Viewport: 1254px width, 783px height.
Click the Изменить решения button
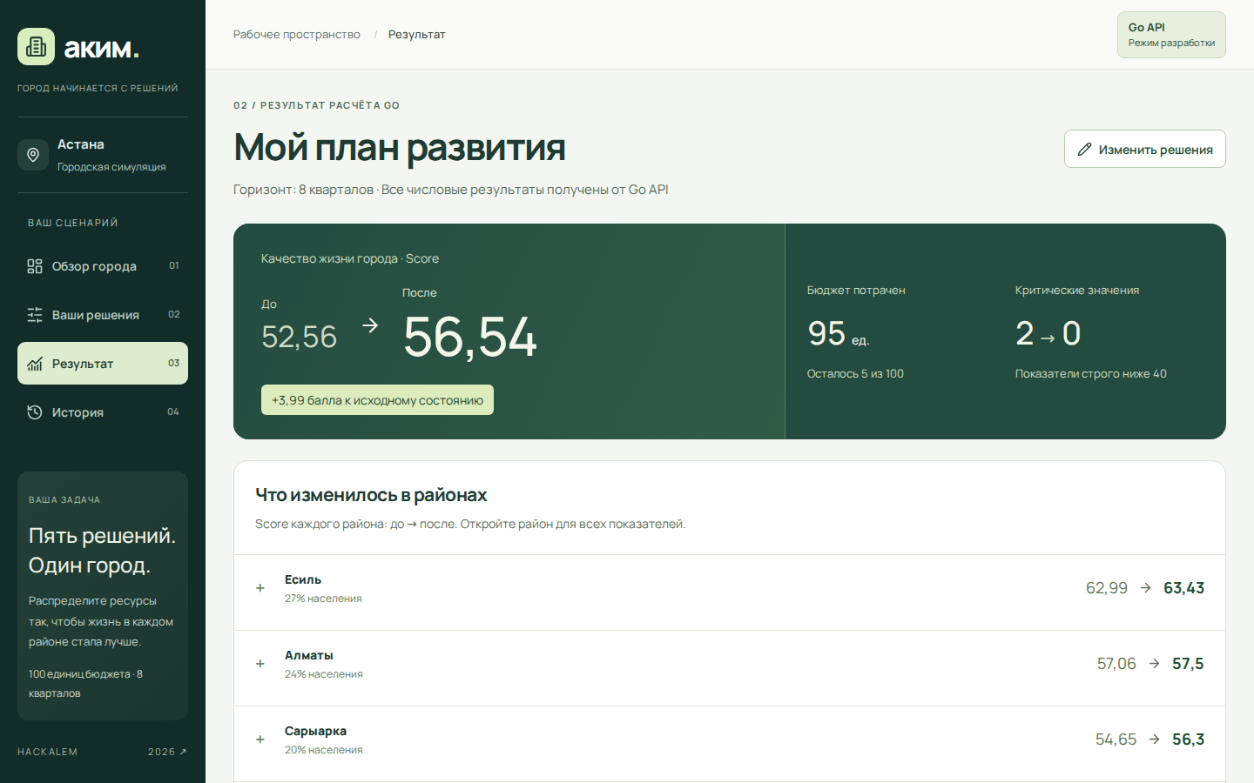pyautogui.click(x=1145, y=149)
